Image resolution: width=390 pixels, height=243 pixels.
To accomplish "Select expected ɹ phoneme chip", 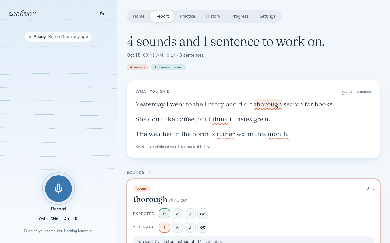I will point(190,214).
